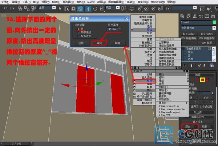Adjust the 挤出高度 spinner arrows
The height and width of the screenshot is (146, 218).
(x=120, y=29)
